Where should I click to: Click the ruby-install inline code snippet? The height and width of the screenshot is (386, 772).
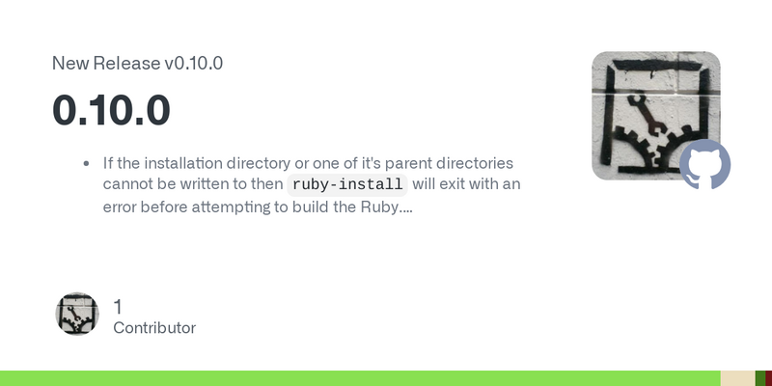coord(347,184)
